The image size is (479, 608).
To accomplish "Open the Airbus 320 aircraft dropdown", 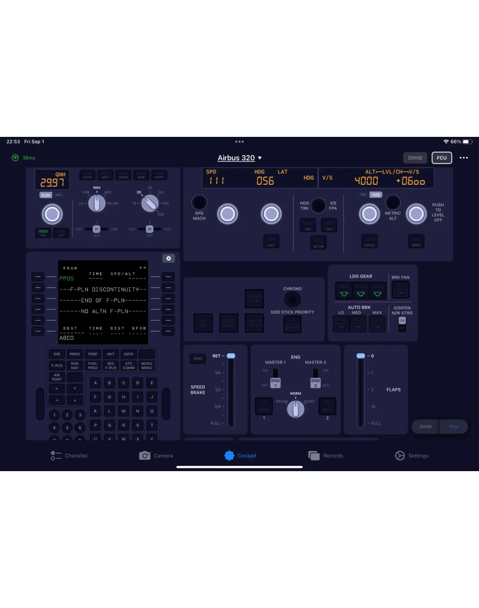I will tap(239, 158).
